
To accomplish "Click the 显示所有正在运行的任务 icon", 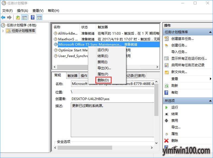I will [166, 59].
